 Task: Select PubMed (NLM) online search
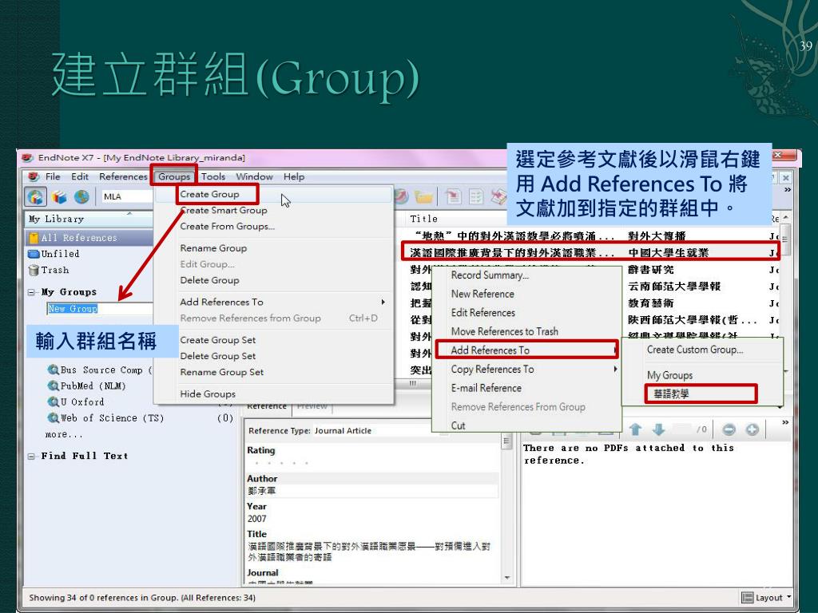(93, 386)
